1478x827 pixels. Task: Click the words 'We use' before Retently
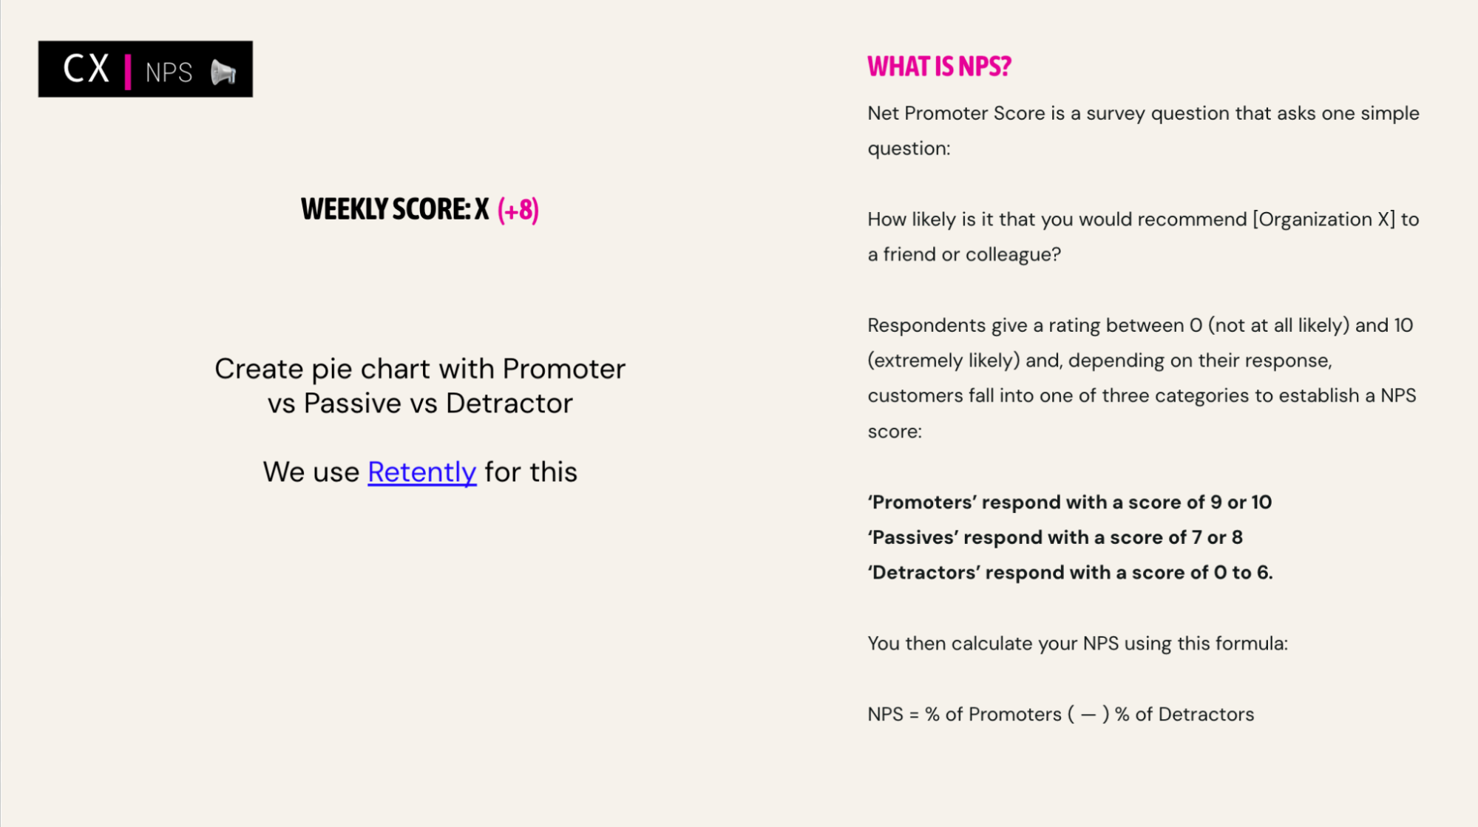coord(311,472)
